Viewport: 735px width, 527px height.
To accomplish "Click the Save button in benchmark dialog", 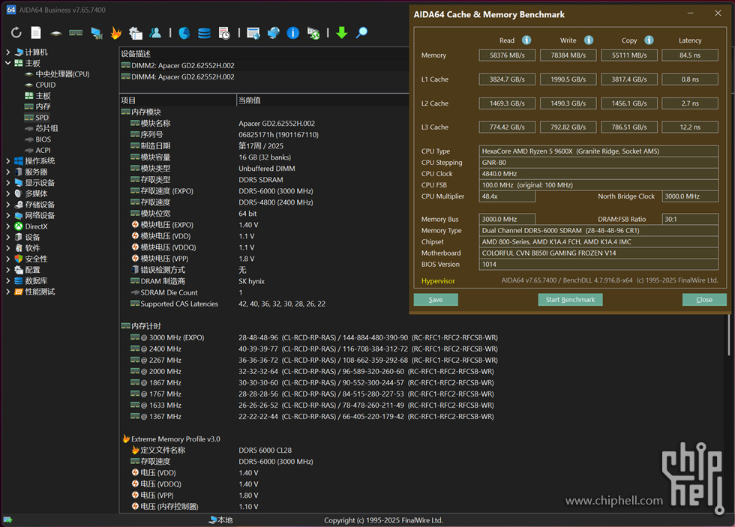I will (x=436, y=300).
